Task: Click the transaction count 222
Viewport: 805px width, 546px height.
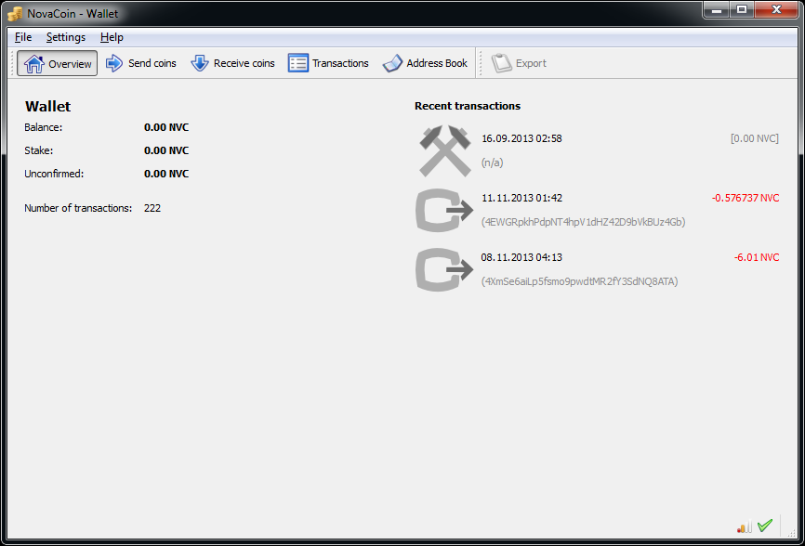Action: pyautogui.click(x=152, y=208)
